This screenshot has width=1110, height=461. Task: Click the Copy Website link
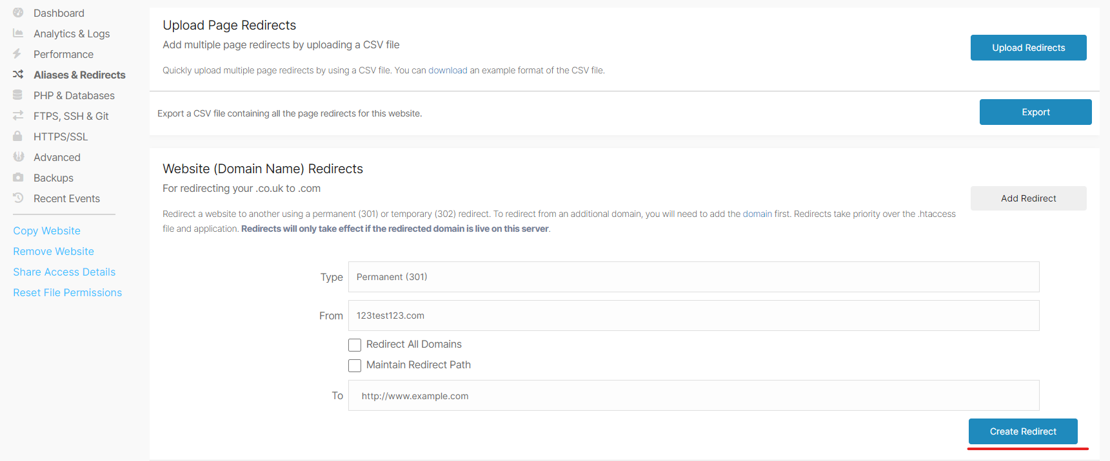(x=46, y=230)
